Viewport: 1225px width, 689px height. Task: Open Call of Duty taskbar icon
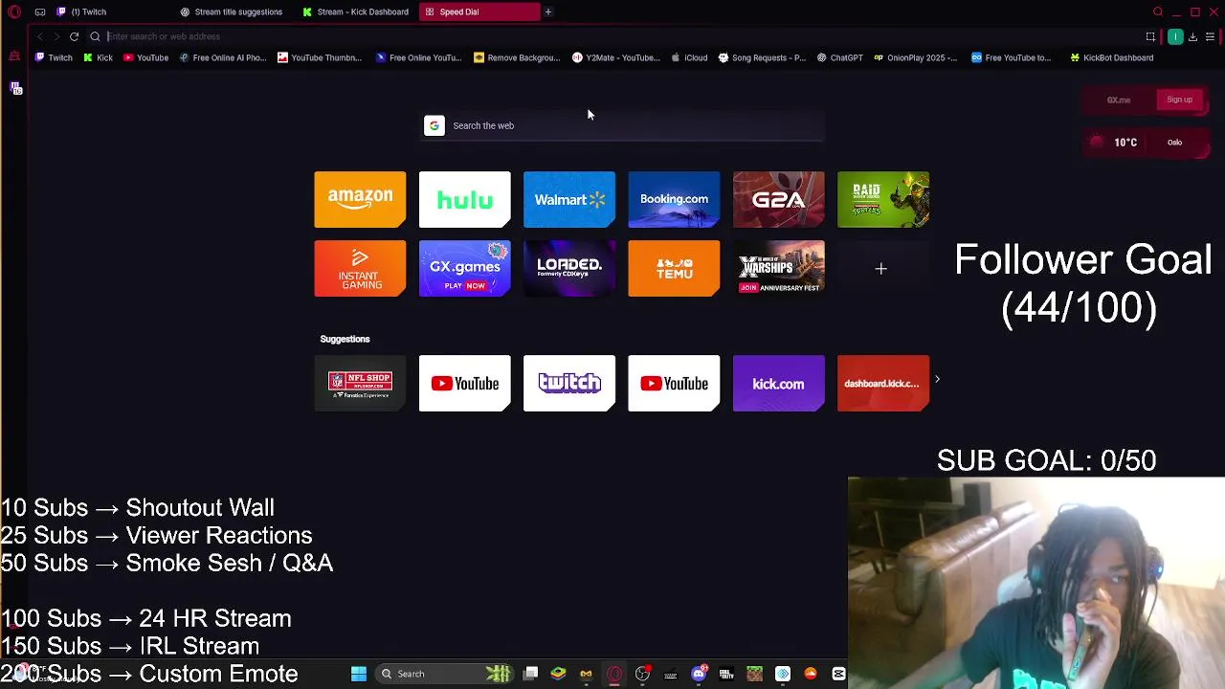tap(726, 674)
